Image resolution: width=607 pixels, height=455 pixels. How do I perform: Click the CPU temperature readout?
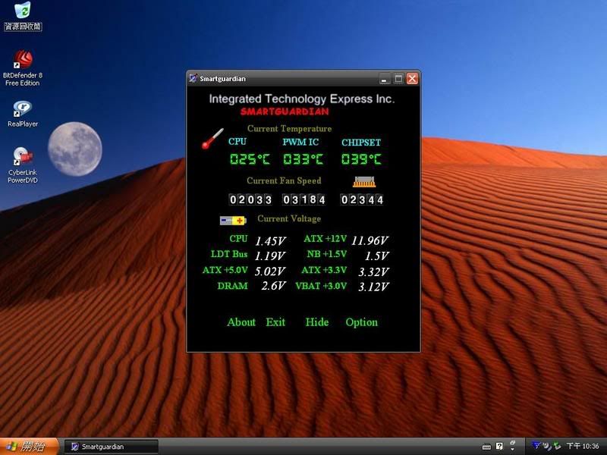(x=250, y=159)
